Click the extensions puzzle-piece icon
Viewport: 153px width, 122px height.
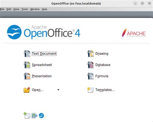(35, 116)
